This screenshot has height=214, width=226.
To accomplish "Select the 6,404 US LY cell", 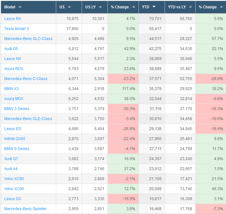I will point(95,129).
